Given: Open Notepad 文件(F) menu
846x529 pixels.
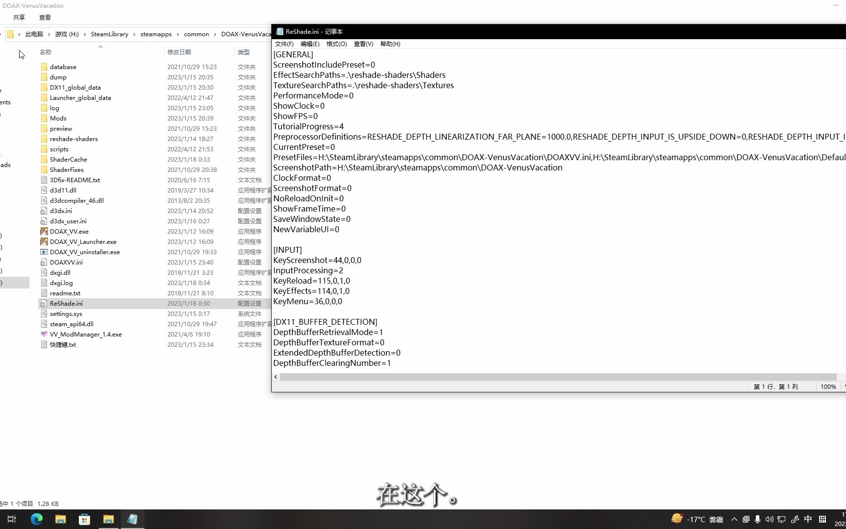Looking at the screenshot, I should (x=284, y=44).
